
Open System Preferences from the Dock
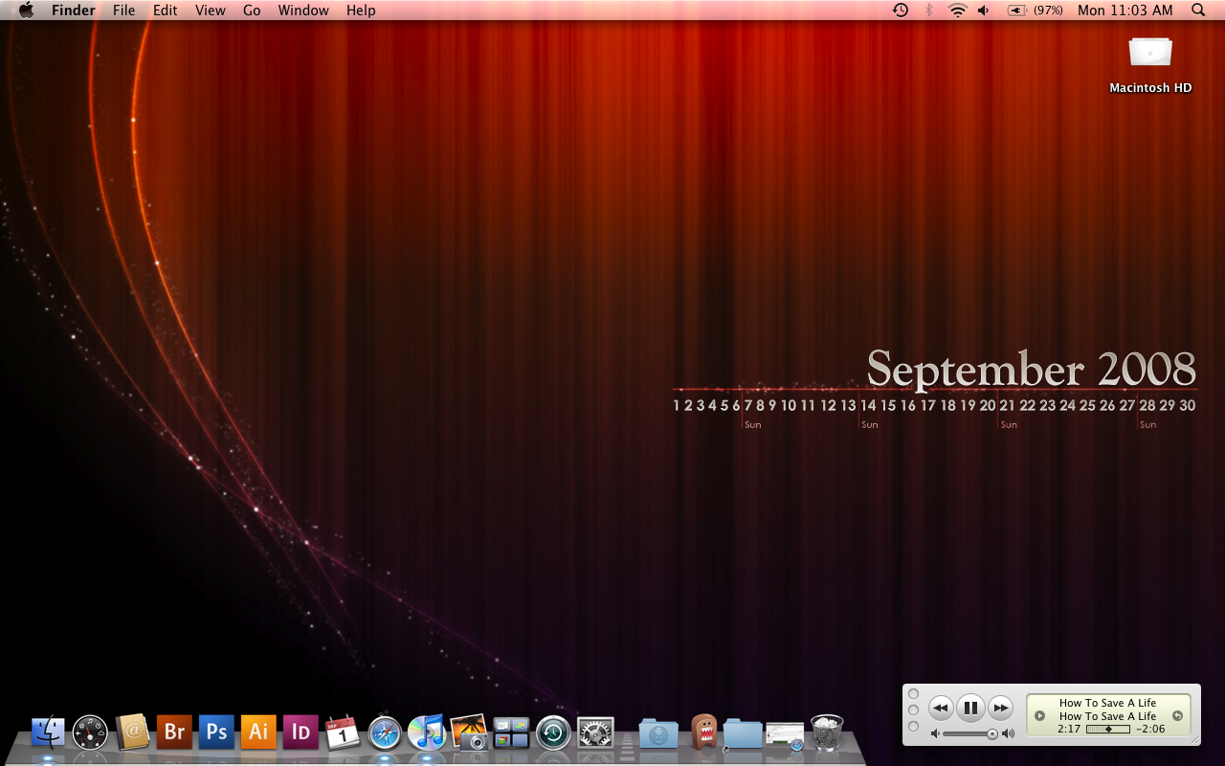click(595, 733)
